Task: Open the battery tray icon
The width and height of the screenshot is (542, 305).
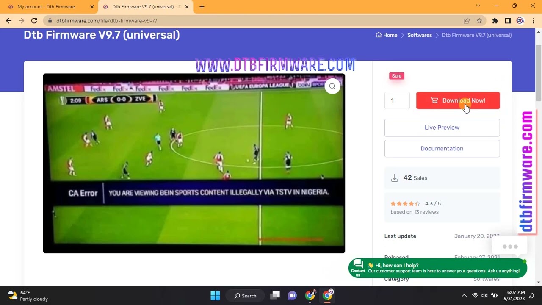Action: coord(494,296)
